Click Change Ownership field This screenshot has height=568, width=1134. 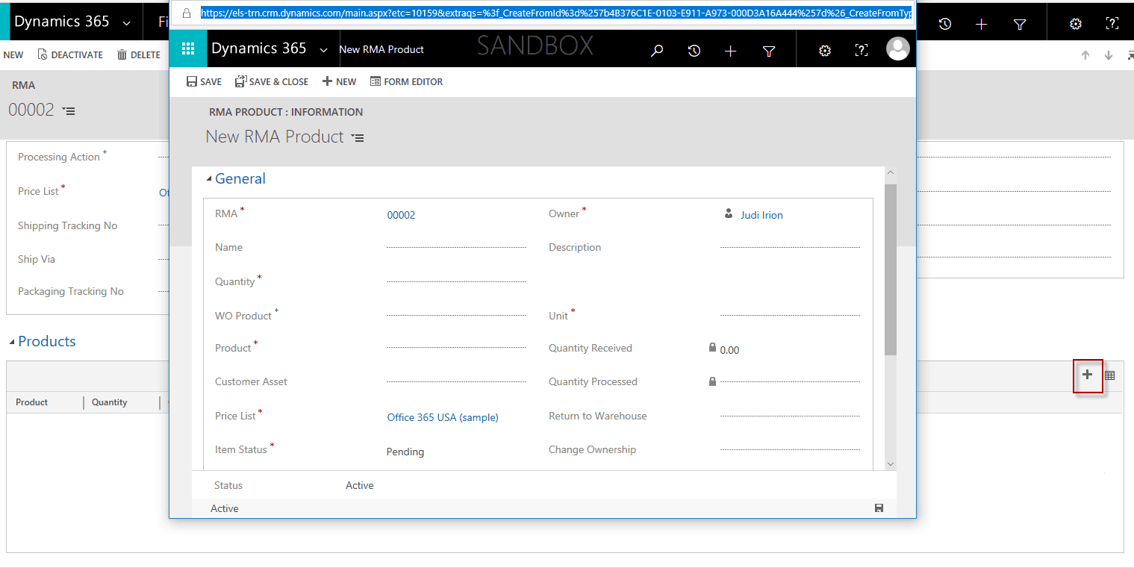(790, 449)
